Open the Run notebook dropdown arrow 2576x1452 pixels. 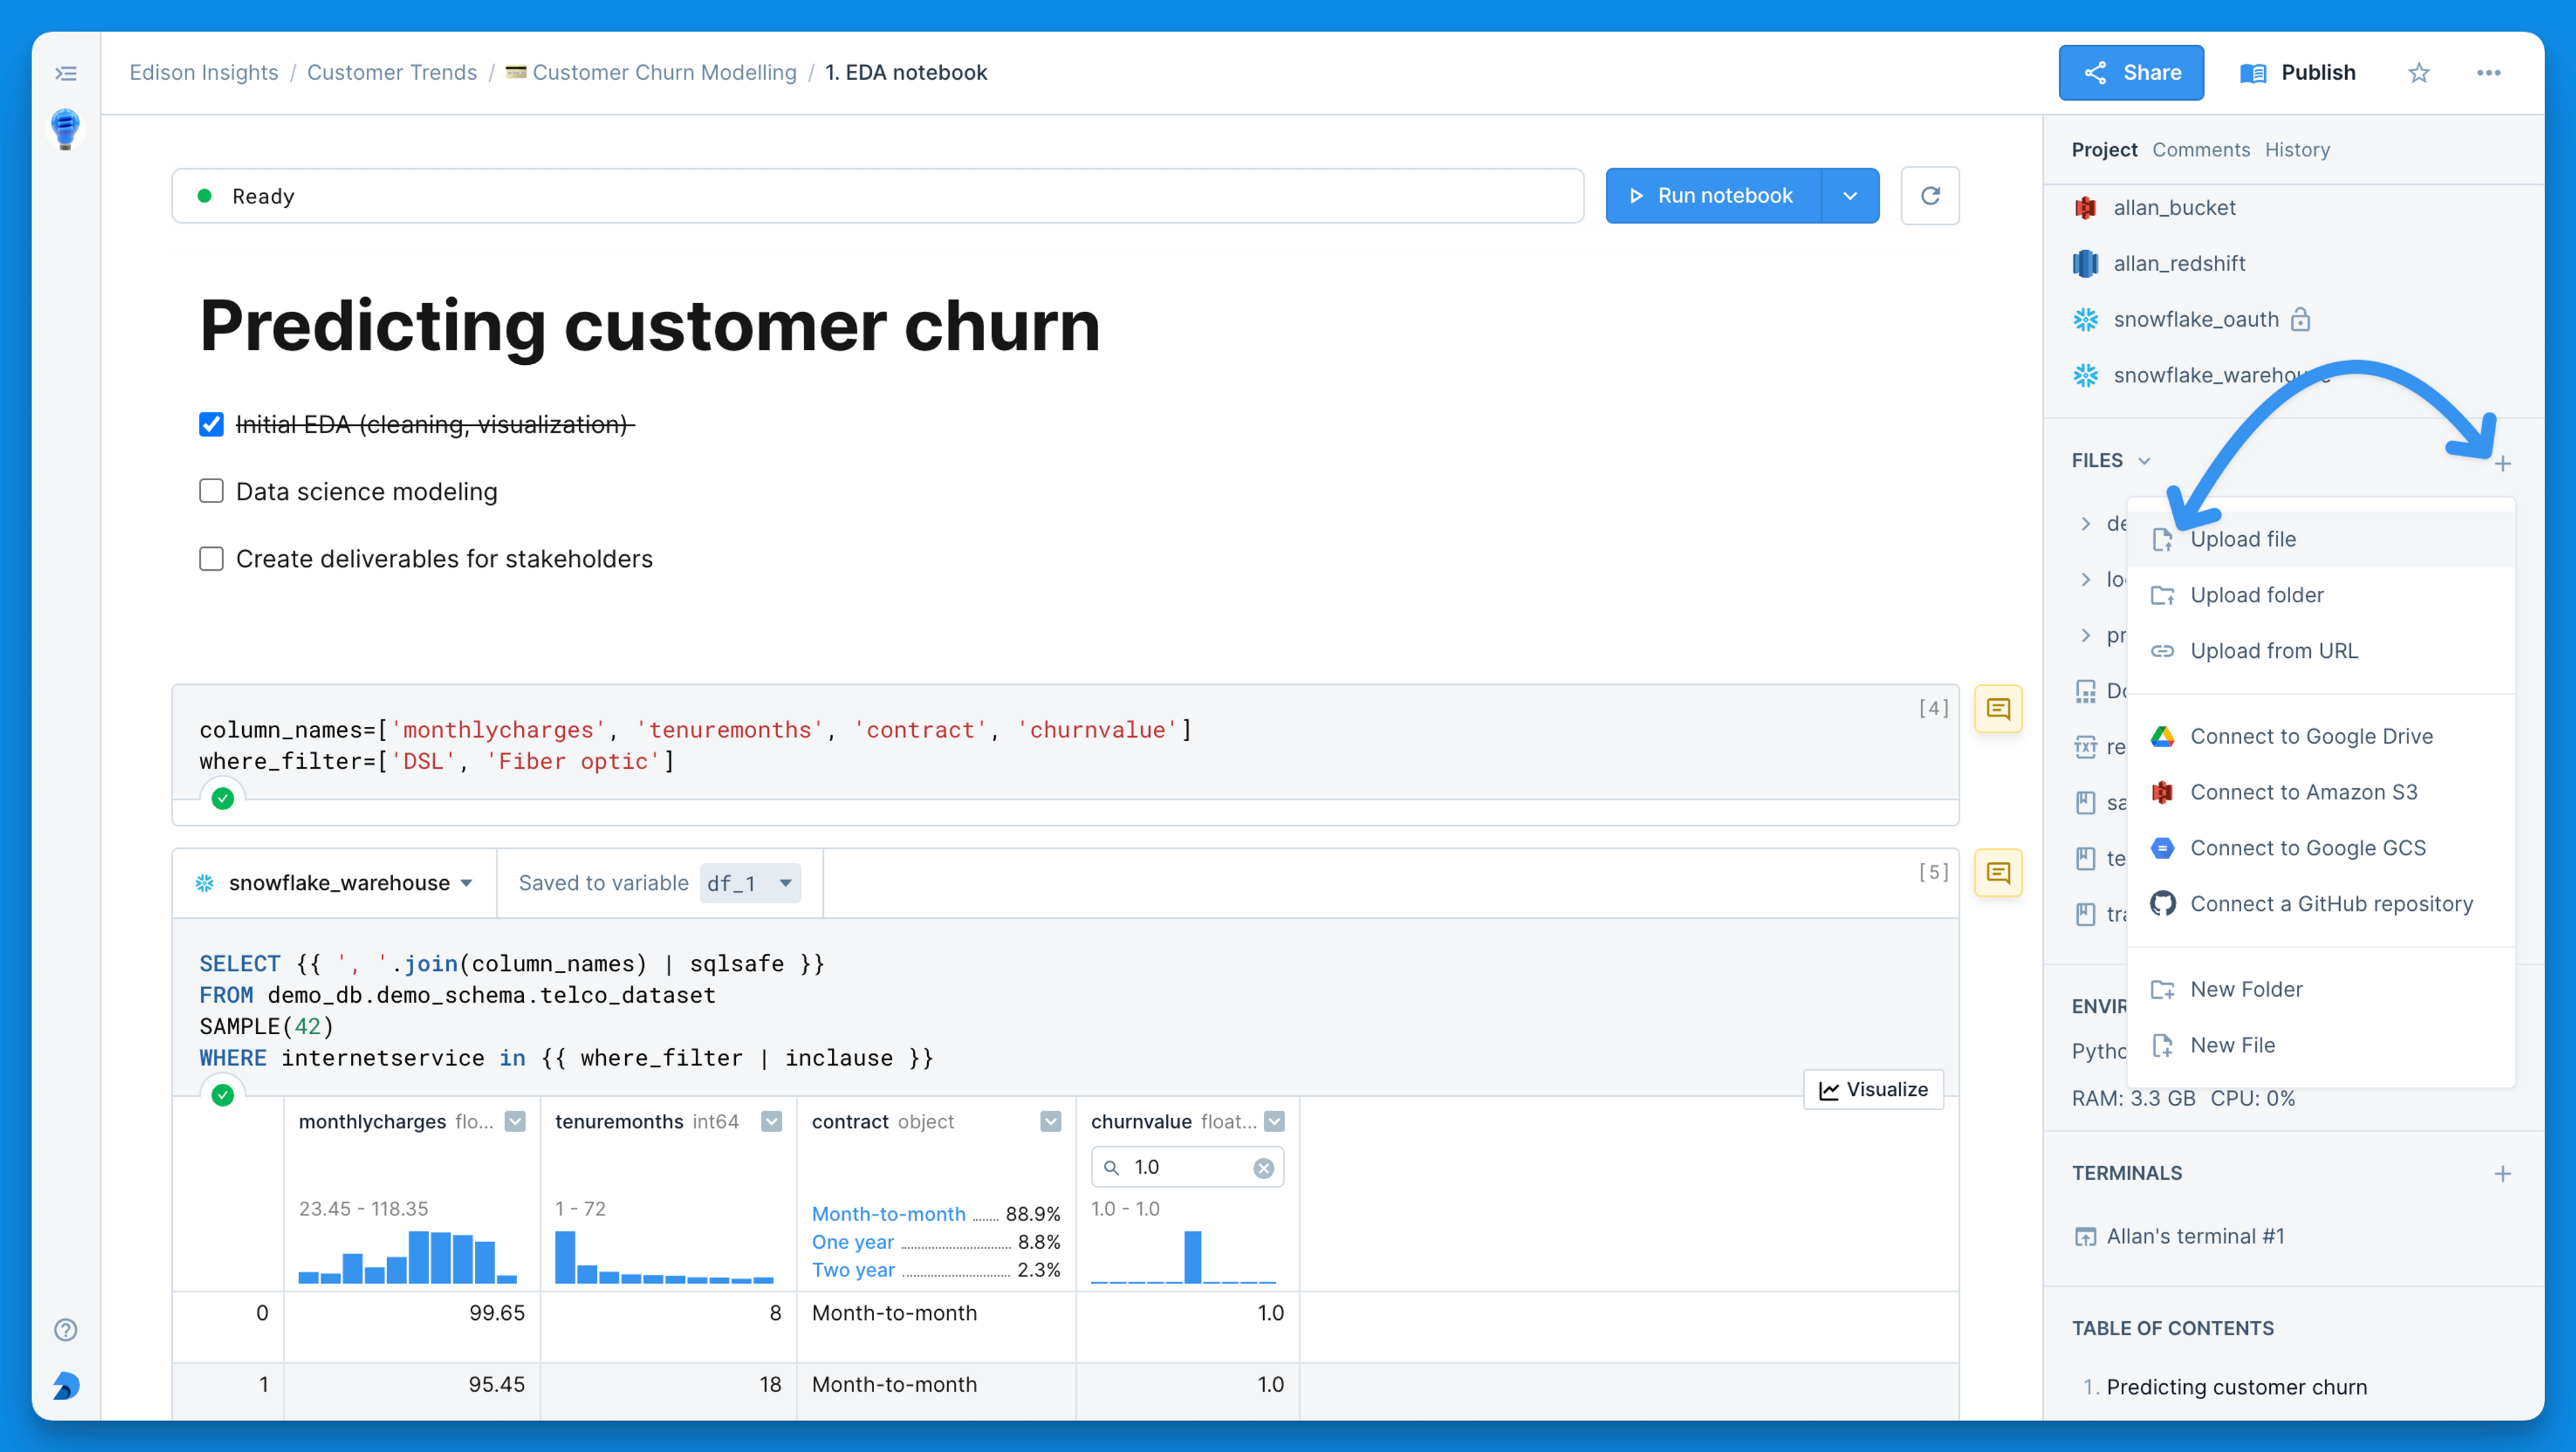click(x=1850, y=196)
